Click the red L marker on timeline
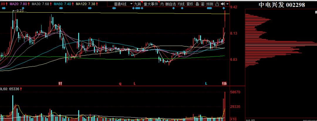The width and height of the screenshot is (317, 121). [134, 84]
